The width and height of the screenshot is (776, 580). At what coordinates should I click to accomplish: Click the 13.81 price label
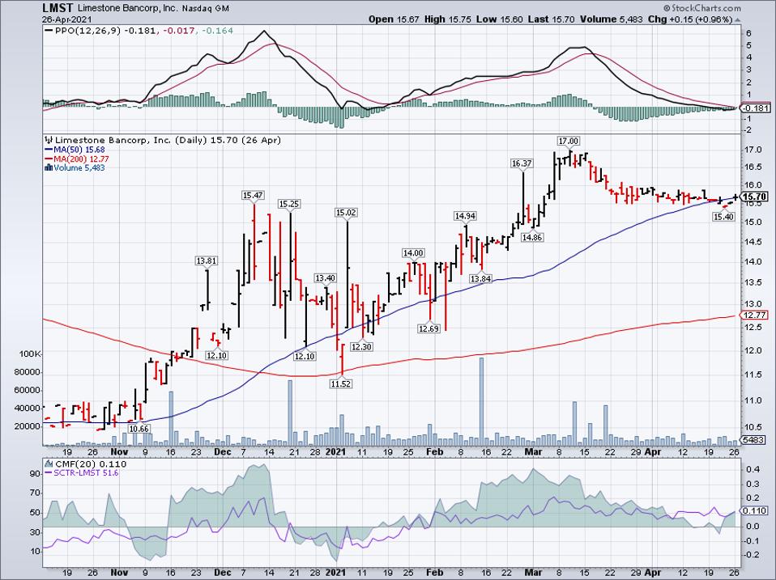207,260
